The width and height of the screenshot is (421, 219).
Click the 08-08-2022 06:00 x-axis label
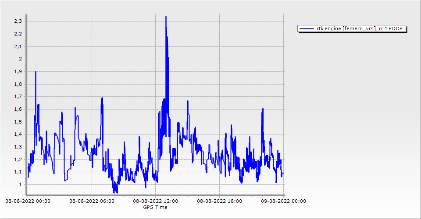coord(92,201)
